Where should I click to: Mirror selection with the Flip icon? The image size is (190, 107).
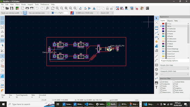coord(94,8)
